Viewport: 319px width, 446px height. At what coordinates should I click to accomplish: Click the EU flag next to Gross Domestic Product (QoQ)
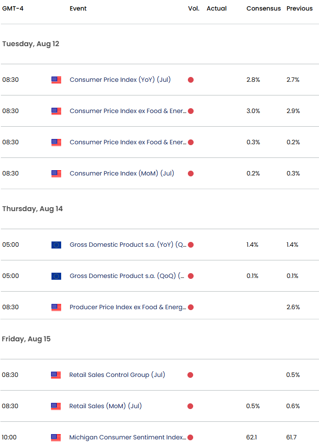pyautogui.click(x=56, y=276)
